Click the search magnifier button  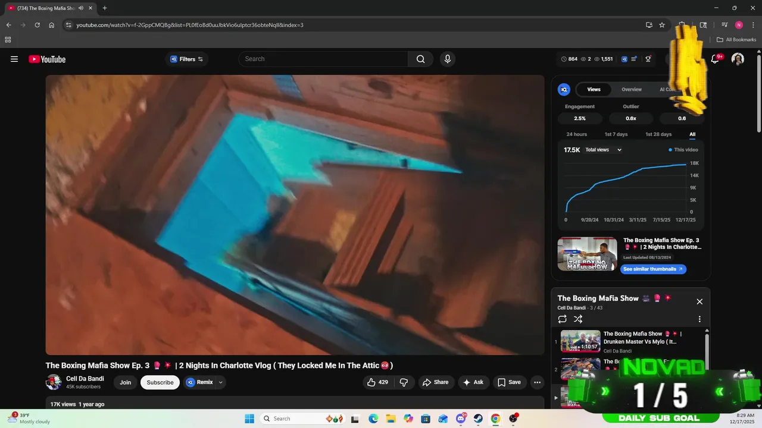pos(421,59)
